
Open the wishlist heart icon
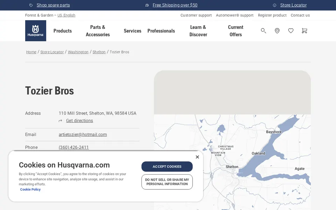[x=291, y=31]
